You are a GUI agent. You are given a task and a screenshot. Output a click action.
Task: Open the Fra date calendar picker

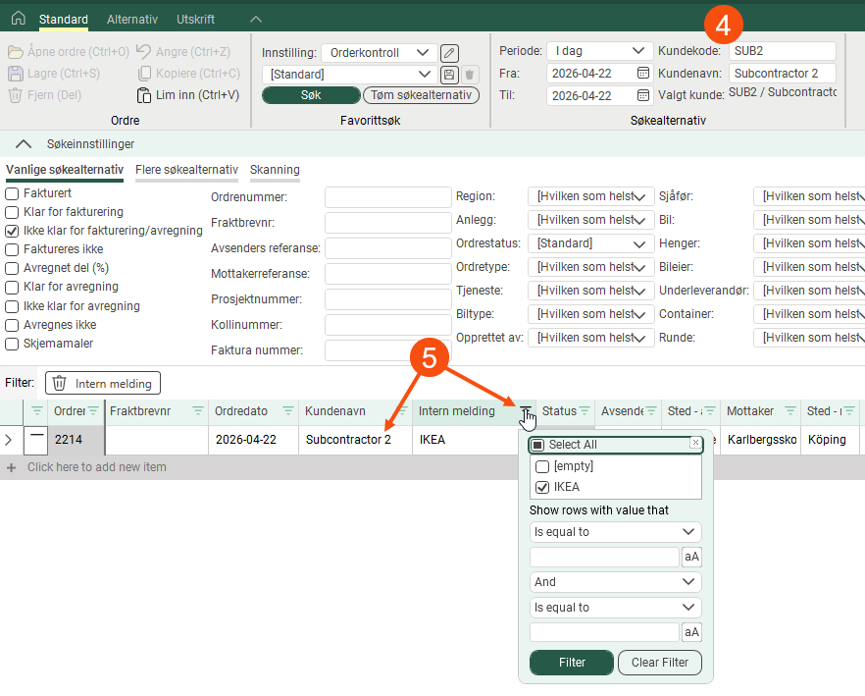coord(643,73)
